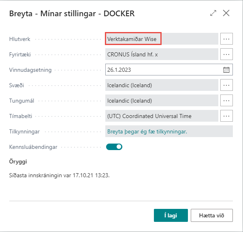This screenshot has width=243, height=232.
Task: Open the calendar picker for Vinnudagsetning
Action: tap(226, 70)
